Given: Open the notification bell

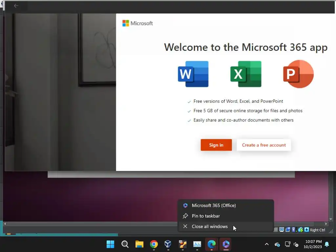Looking at the screenshot, I should pyautogui.click(x=327, y=244).
